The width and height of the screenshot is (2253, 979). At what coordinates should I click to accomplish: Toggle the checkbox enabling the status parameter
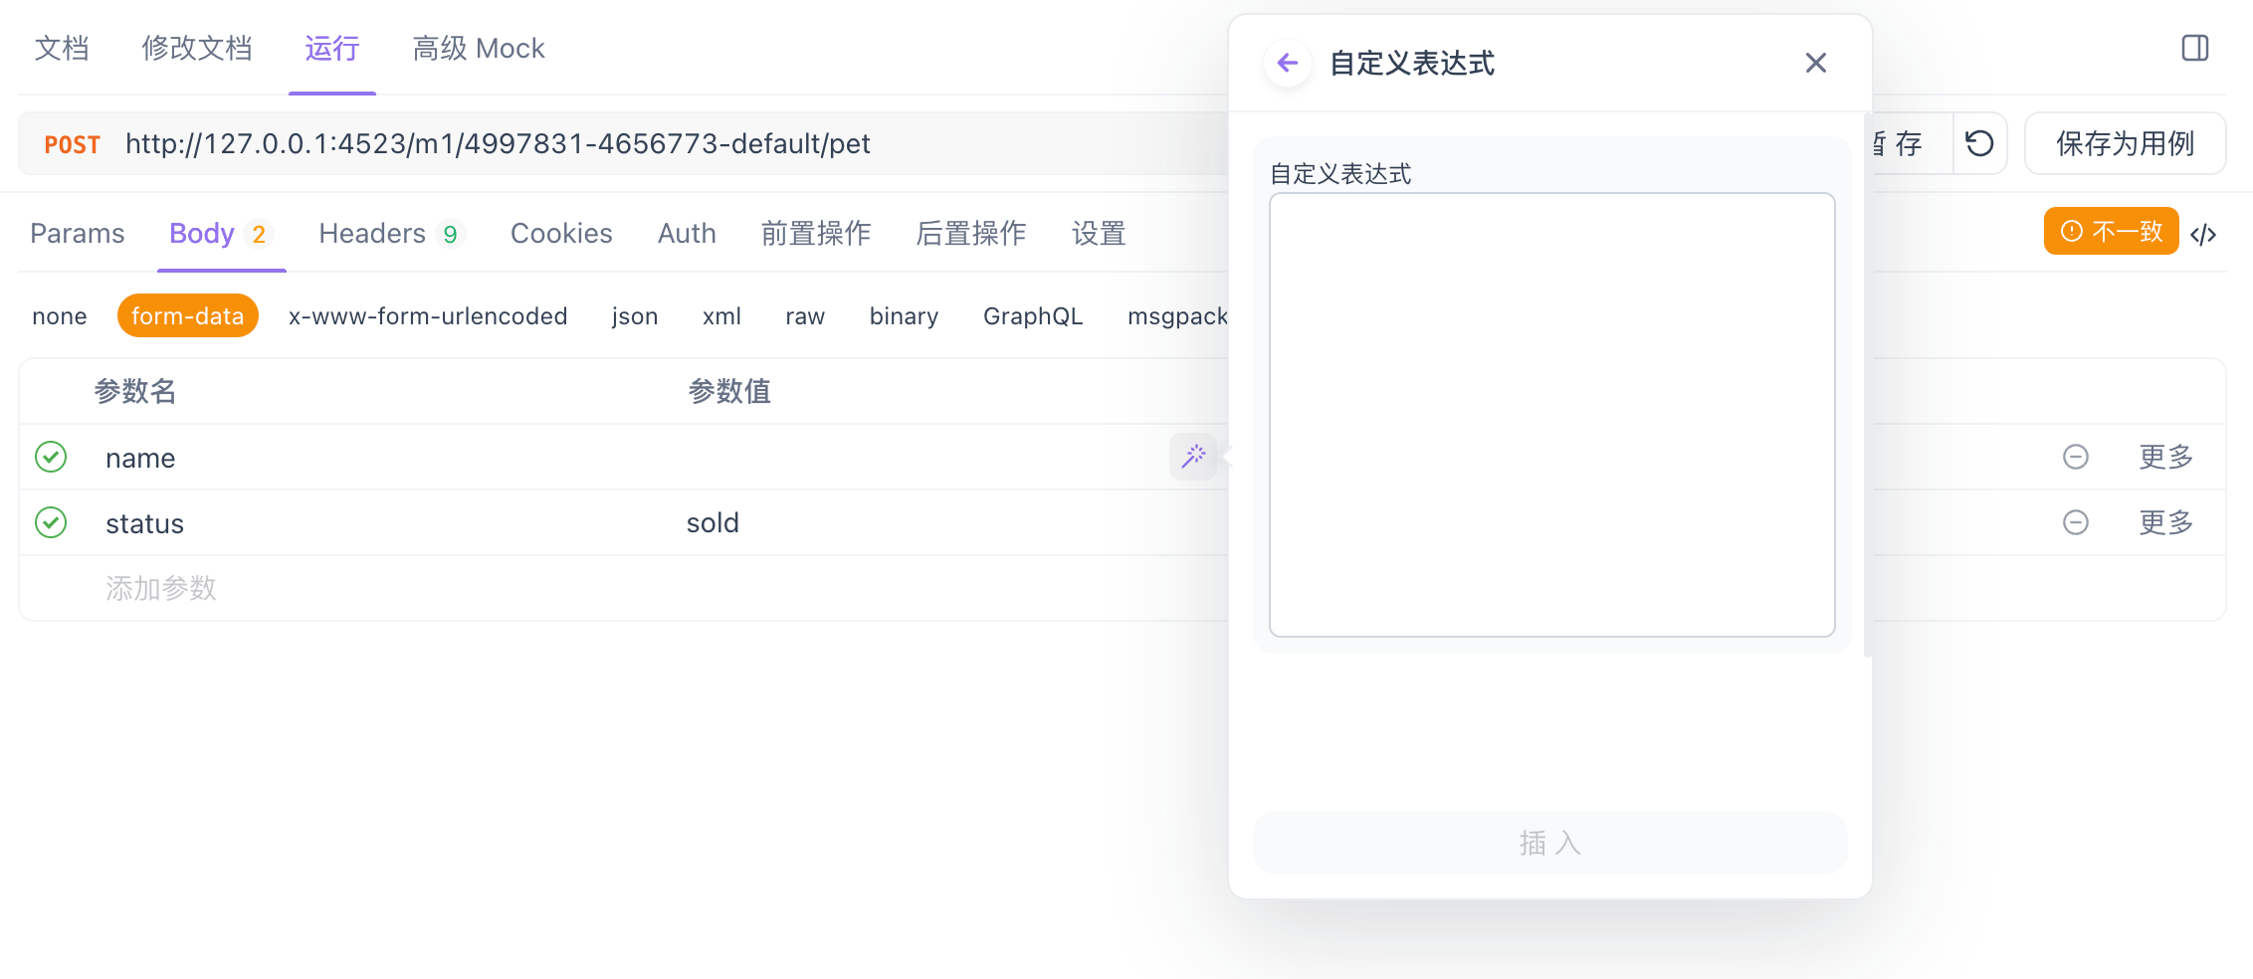(50, 522)
